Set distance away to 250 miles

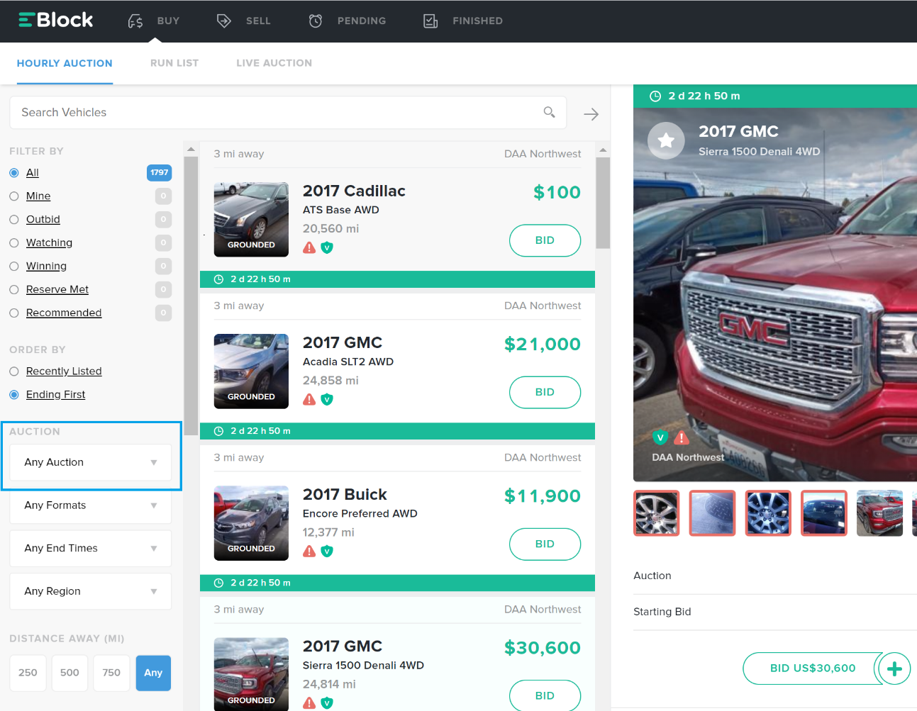click(x=28, y=673)
